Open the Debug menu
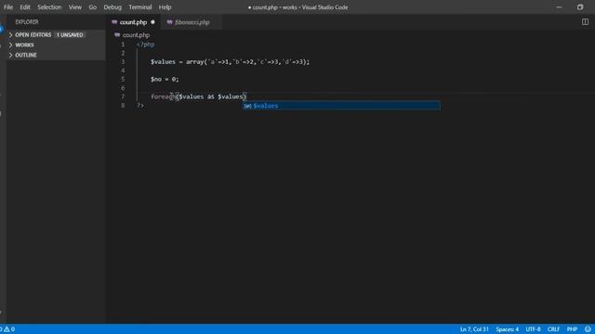595x334 pixels. (x=112, y=7)
